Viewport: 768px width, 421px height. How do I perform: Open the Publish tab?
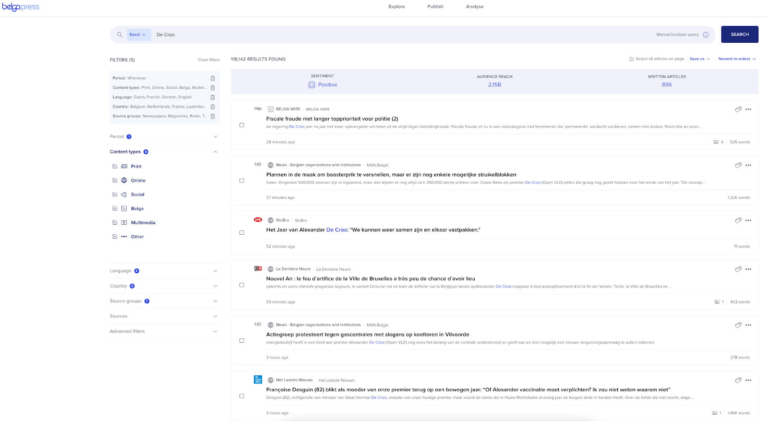(x=435, y=7)
